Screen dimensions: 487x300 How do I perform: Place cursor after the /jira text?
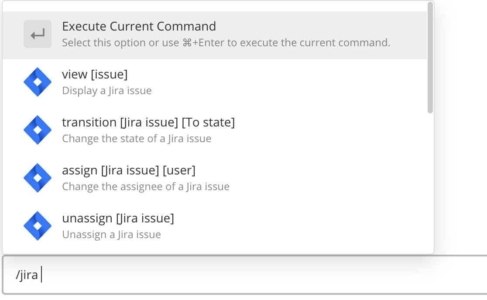[41, 274]
